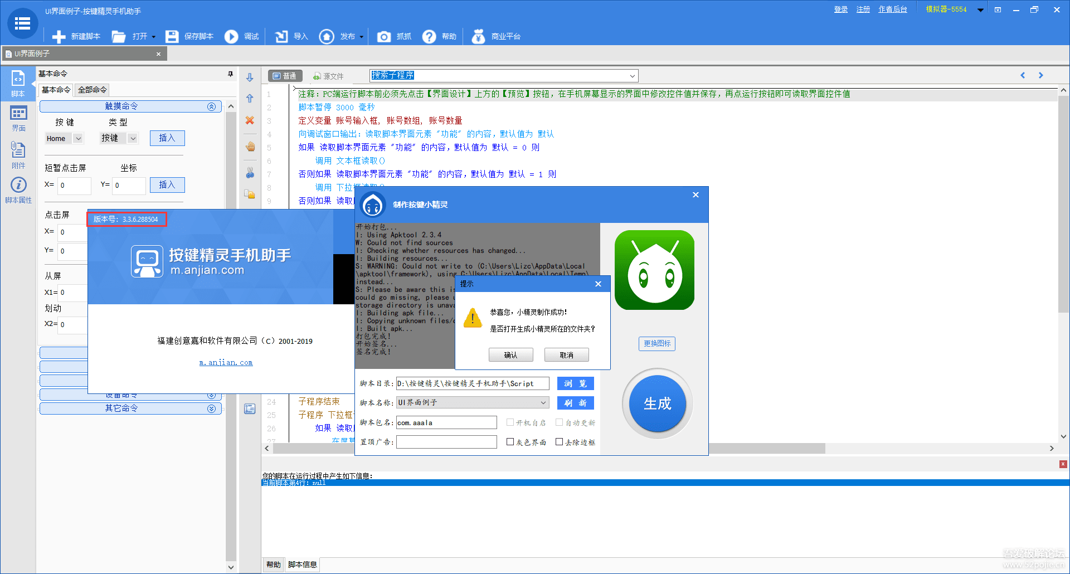Click the 作者后台 link

892,9
